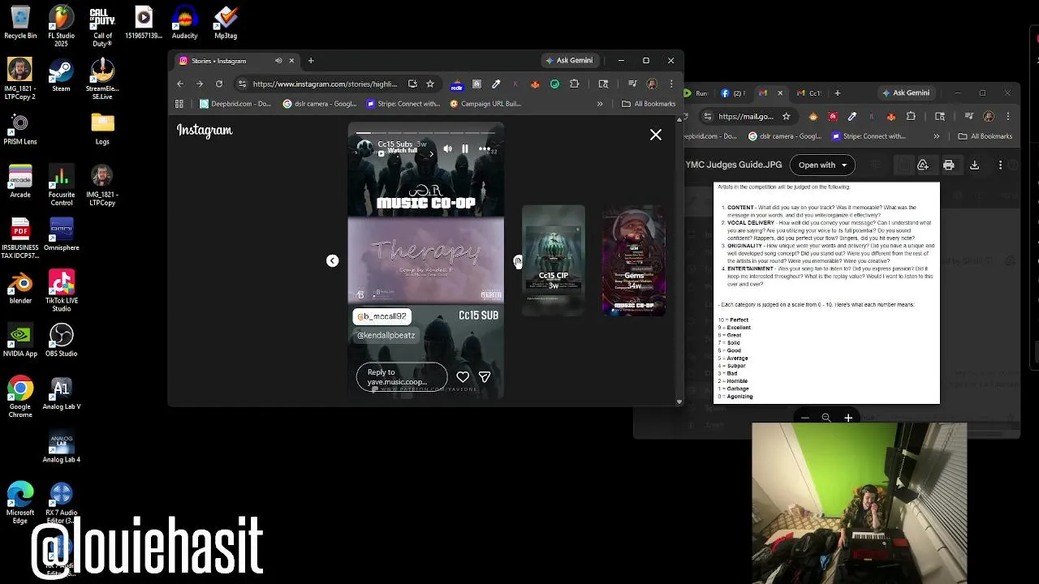
Task: Open the story three-dot options menu
Action: point(484,149)
